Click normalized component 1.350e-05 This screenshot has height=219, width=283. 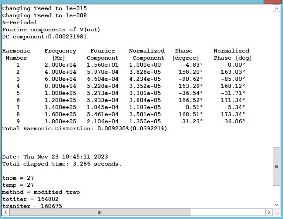(145, 121)
